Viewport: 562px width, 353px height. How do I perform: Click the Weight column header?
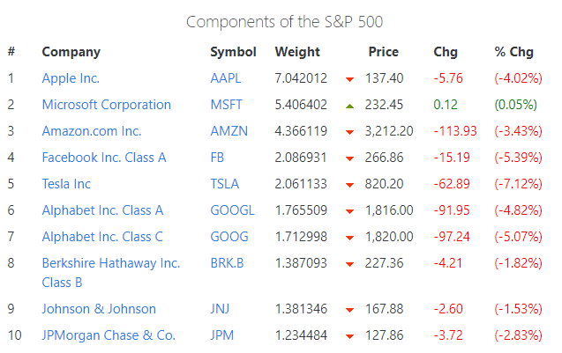point(296,52)
